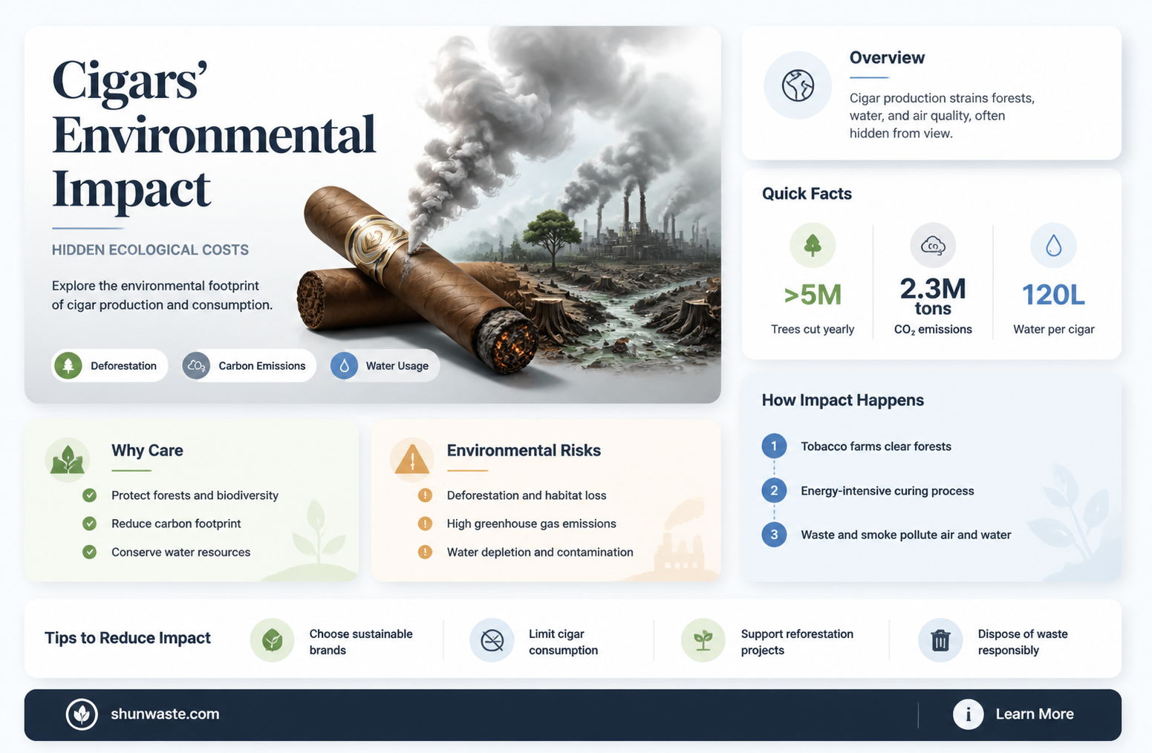Click the checkmark beside Conserve water resources
Screen dimensions: 1152x753
(x=89, y=552)
